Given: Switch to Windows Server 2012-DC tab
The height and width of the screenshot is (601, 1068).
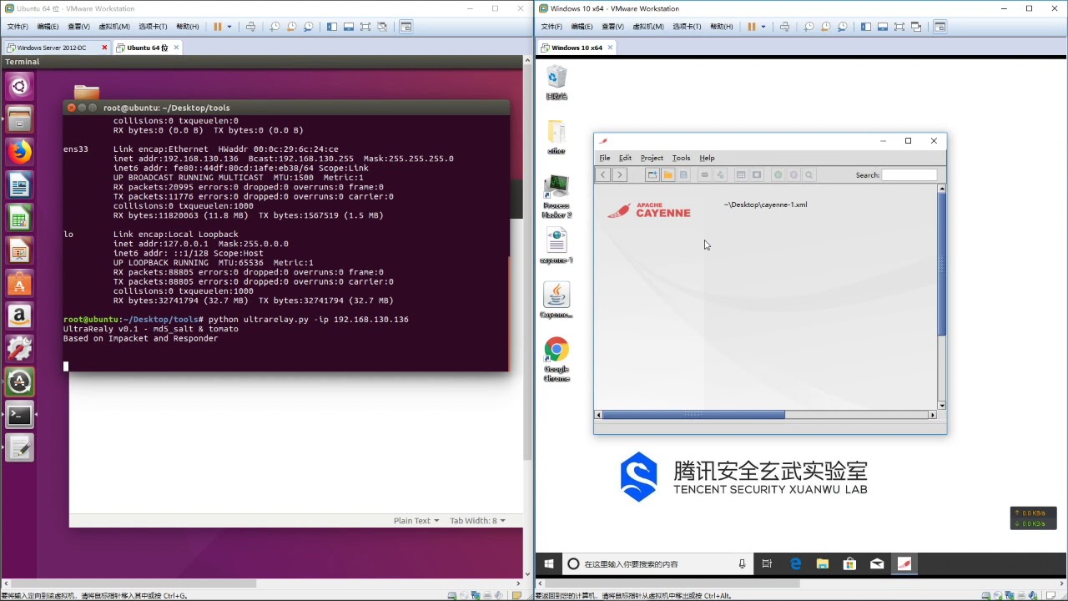Looking at the screenshot, I should pos(52,48).
